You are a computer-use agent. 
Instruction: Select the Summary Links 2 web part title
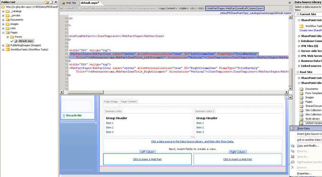(204, 111)
